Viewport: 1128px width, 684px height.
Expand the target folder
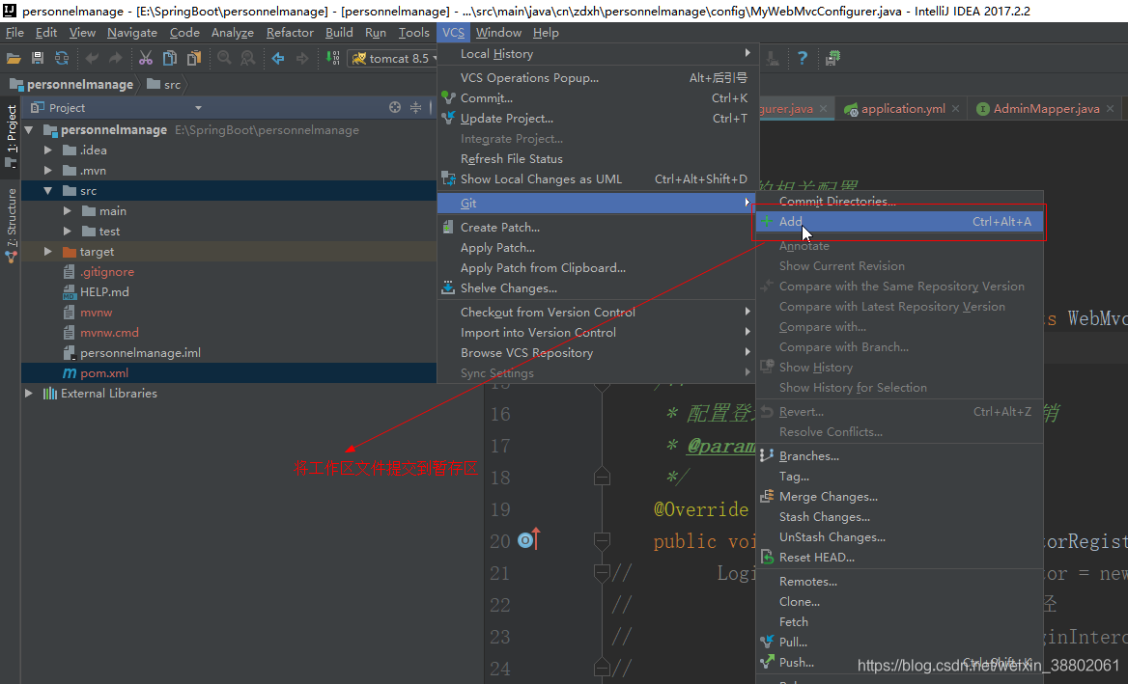point(48,252)
